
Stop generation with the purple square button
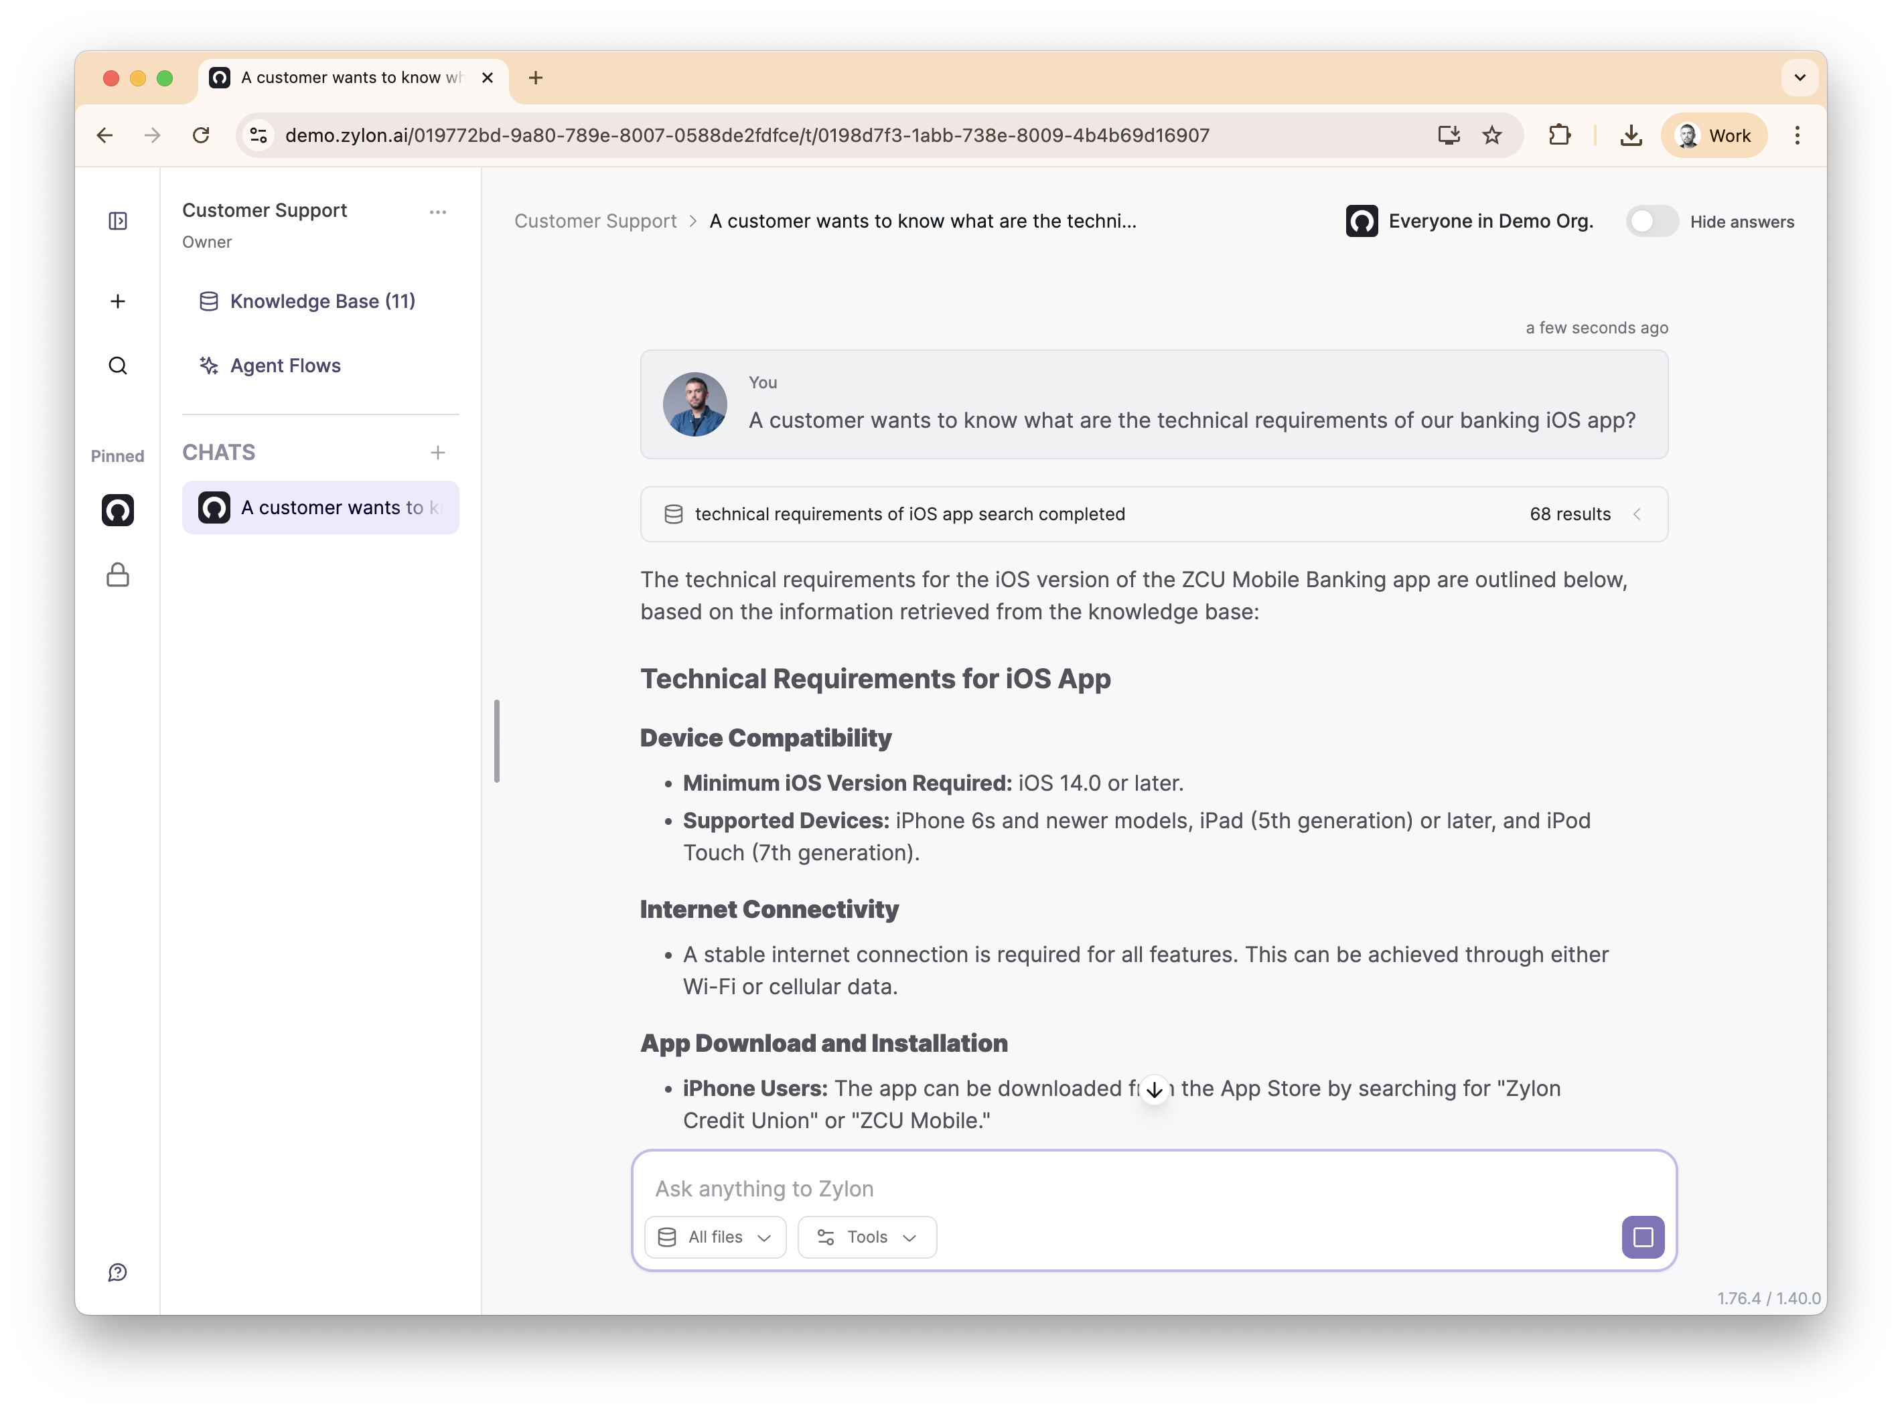tap(1641, 1237)
